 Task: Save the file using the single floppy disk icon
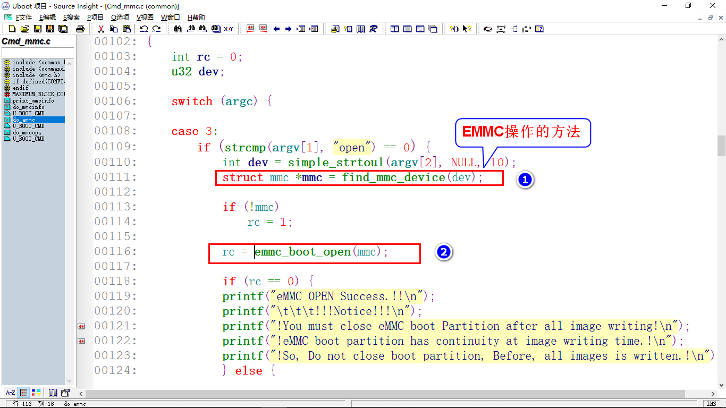[x=38, y=29]
